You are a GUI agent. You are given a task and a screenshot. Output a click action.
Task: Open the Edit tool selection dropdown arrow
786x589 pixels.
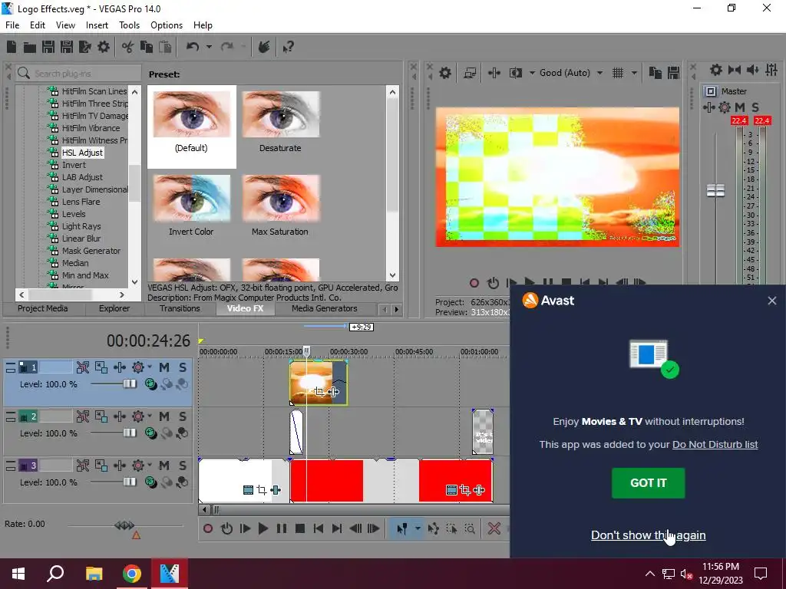pyautogui.click(x=417, y=528)
